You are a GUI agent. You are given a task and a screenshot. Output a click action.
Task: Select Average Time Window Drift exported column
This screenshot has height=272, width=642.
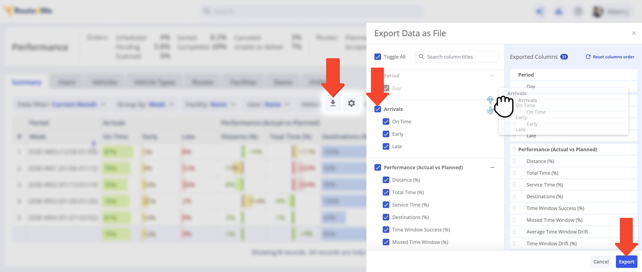click(x=574, y=232)
